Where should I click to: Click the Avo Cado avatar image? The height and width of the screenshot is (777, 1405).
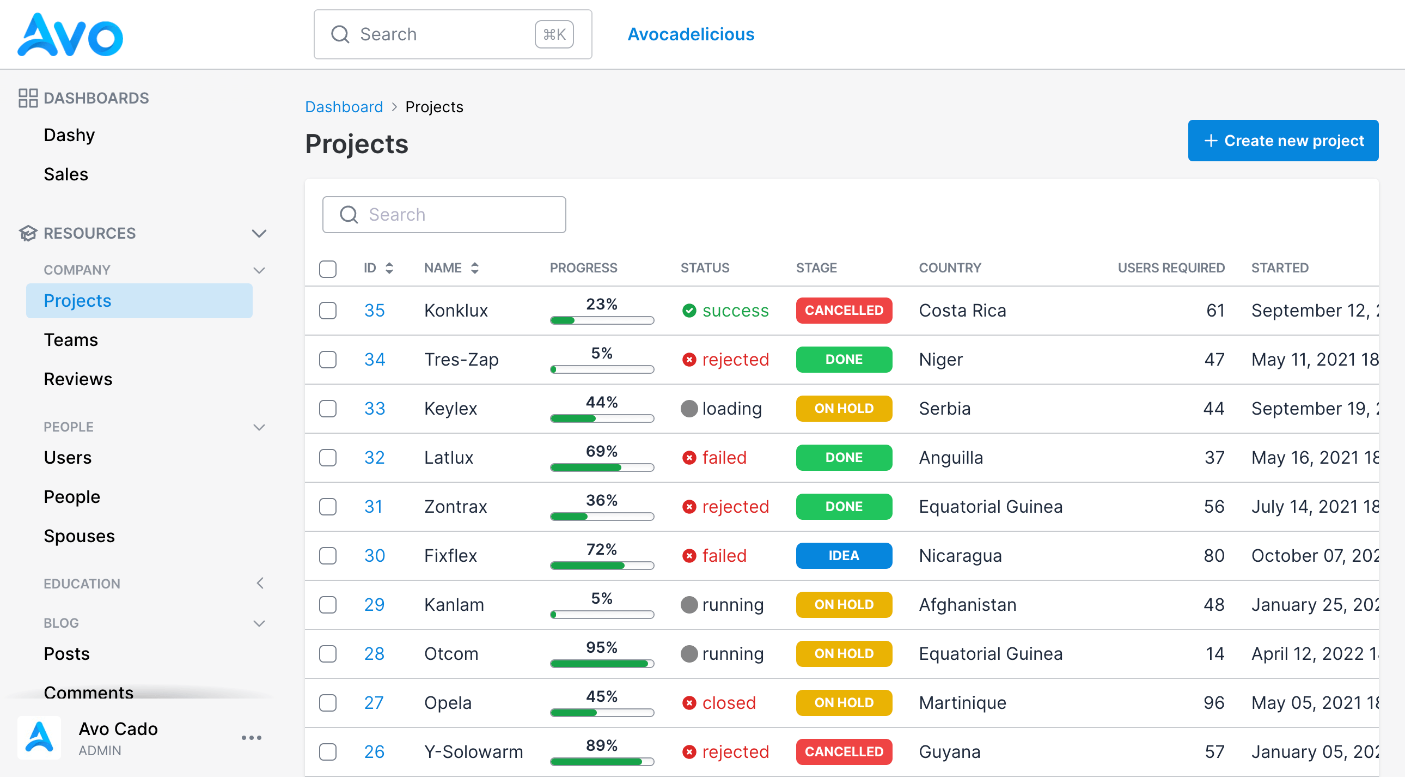pyautogui.click(x=39, y=738)
